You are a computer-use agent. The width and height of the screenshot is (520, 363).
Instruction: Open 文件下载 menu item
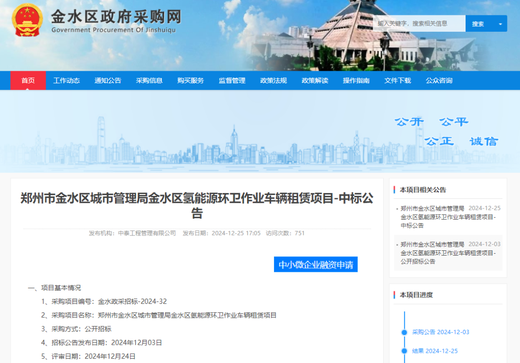(x=398, y=80)
